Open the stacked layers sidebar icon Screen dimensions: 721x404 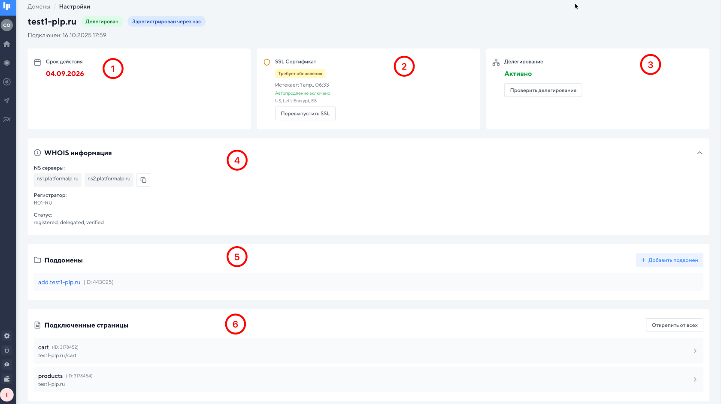7,63
